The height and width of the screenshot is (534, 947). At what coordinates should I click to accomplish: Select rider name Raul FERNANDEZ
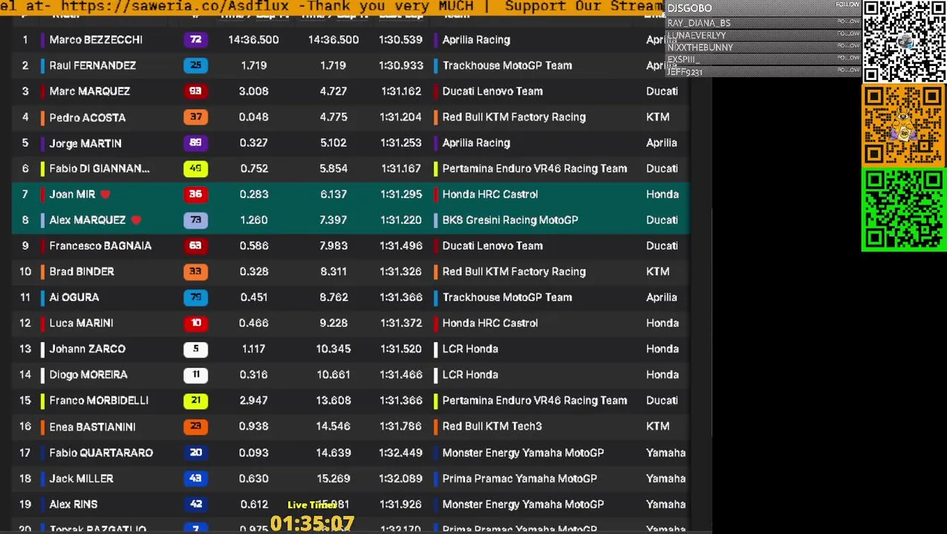coord(93,65)
